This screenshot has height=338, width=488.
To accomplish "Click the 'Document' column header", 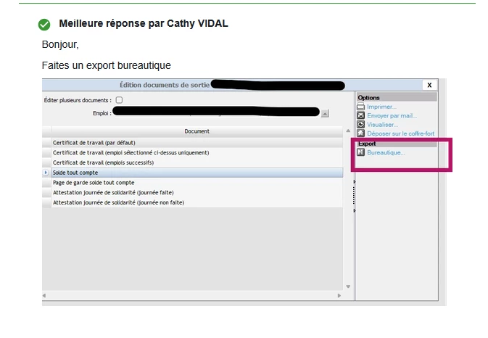I will [197, 131].
